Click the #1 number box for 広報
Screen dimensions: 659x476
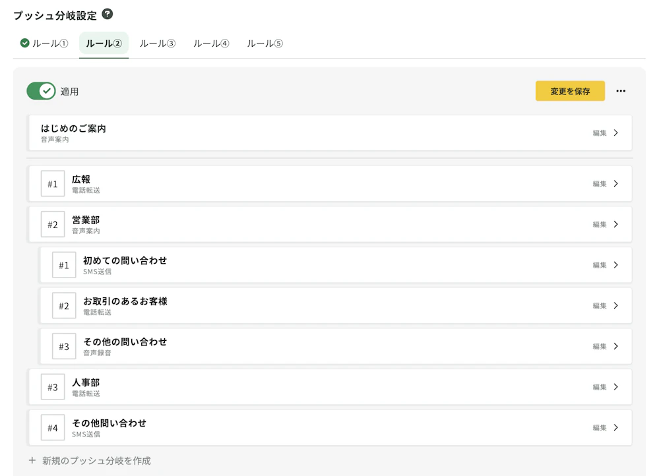pos(53,184)
